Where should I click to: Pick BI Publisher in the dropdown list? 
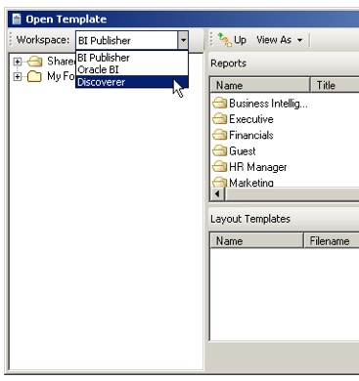[132, 58]
